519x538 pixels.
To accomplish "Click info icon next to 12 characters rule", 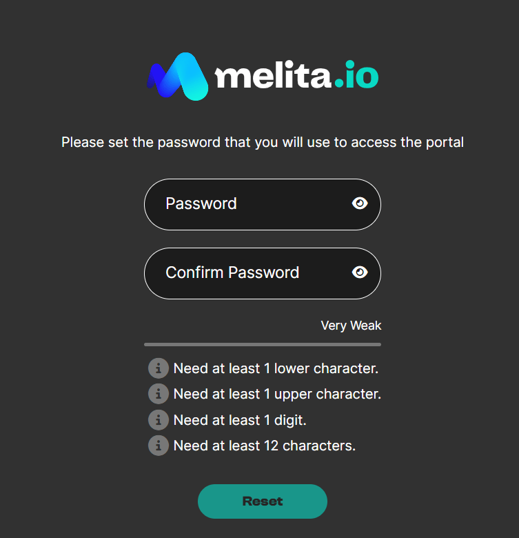I will 159,446.
